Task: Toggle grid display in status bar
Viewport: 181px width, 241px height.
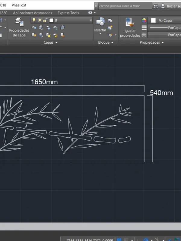Action: (x=119, y=239)
